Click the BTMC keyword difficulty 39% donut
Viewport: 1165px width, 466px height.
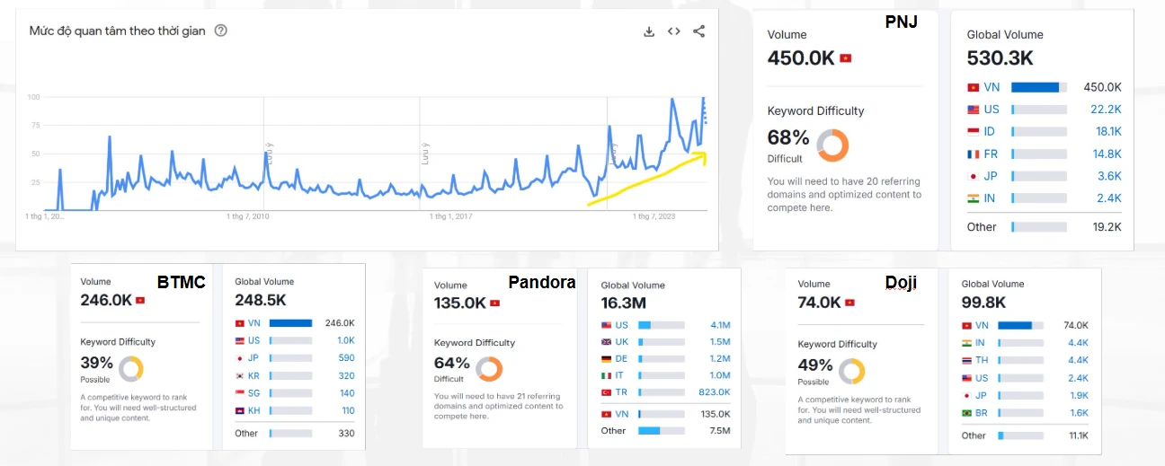point(130,368)
